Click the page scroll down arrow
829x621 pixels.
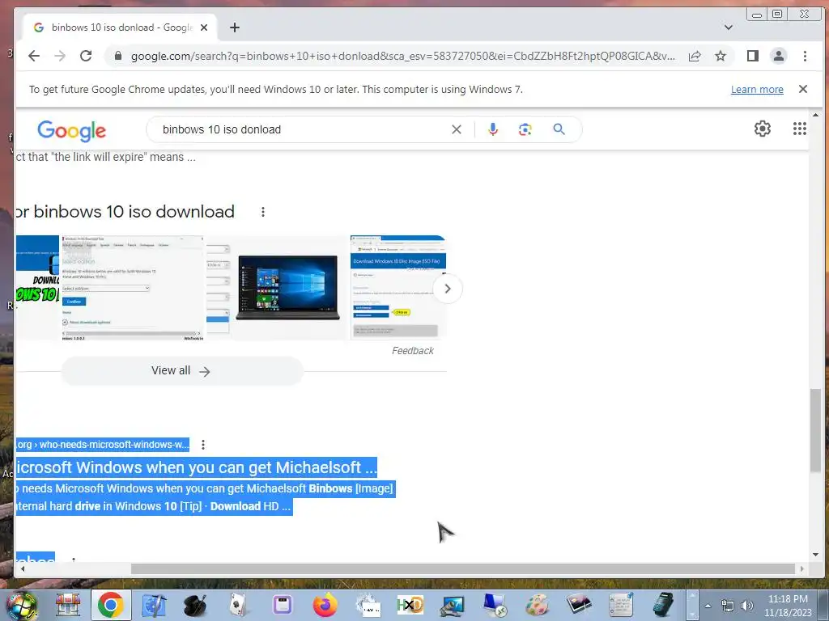point(815,555)
